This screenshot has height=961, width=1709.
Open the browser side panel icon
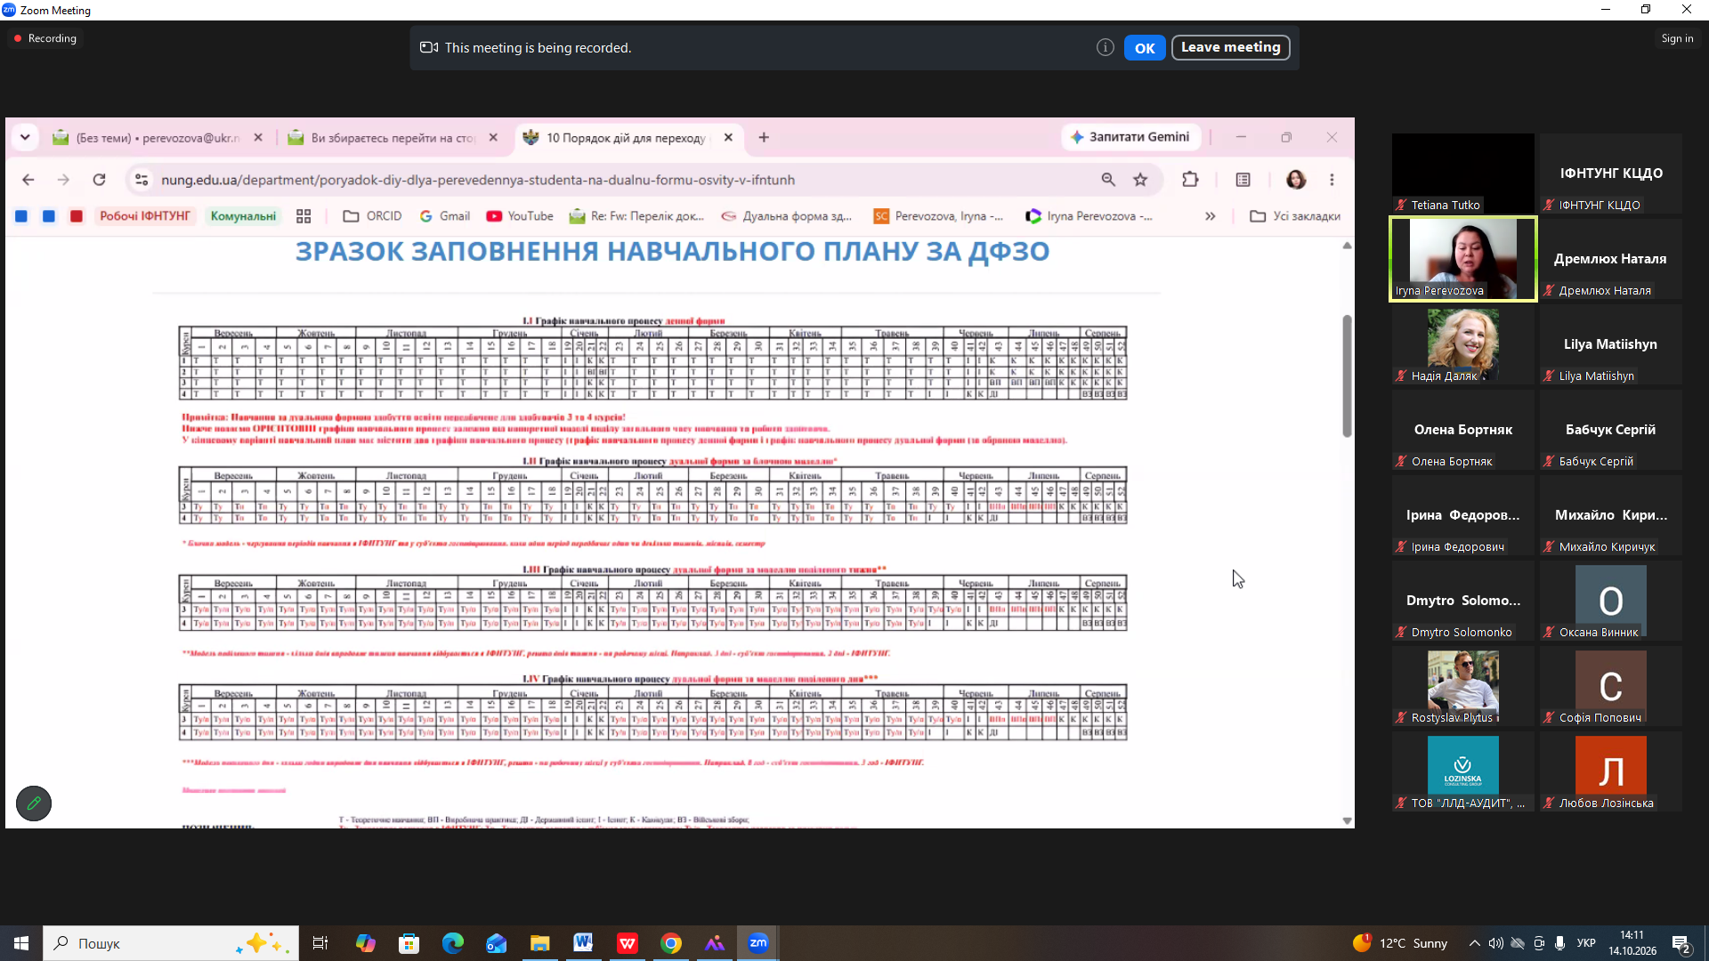tap(1243, 180)
